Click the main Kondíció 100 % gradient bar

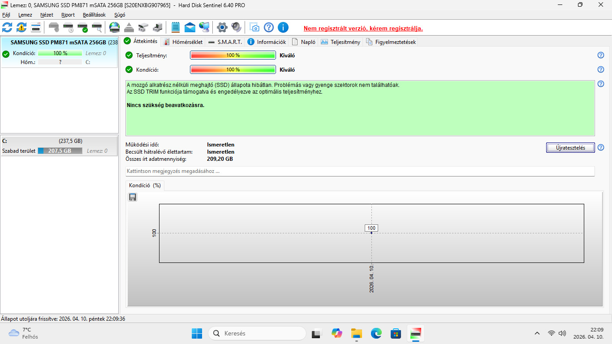click(233, 69)
